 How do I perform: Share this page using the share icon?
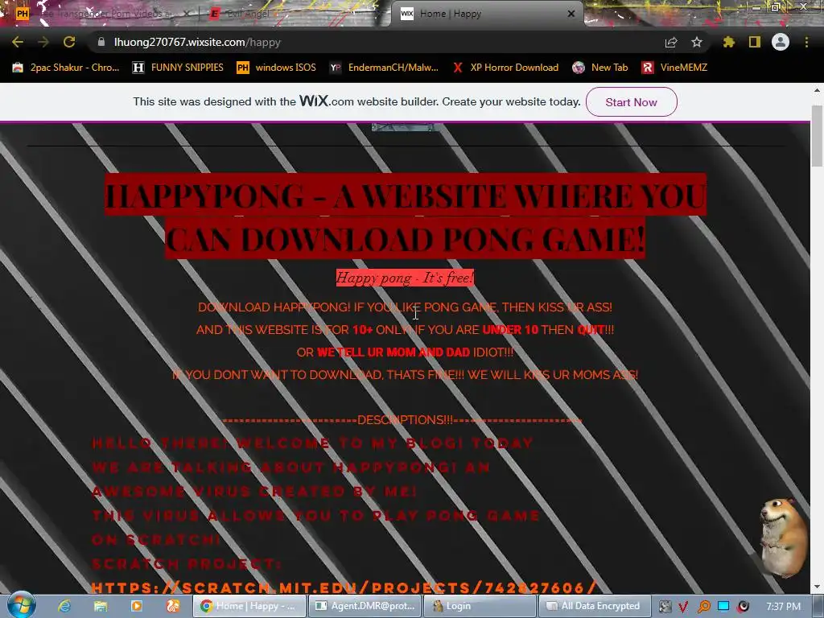[671, 42]
